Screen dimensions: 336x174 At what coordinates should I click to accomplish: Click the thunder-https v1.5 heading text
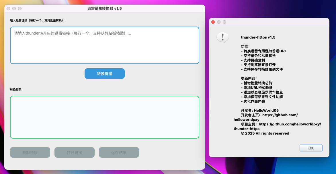(x=258, y=37)
